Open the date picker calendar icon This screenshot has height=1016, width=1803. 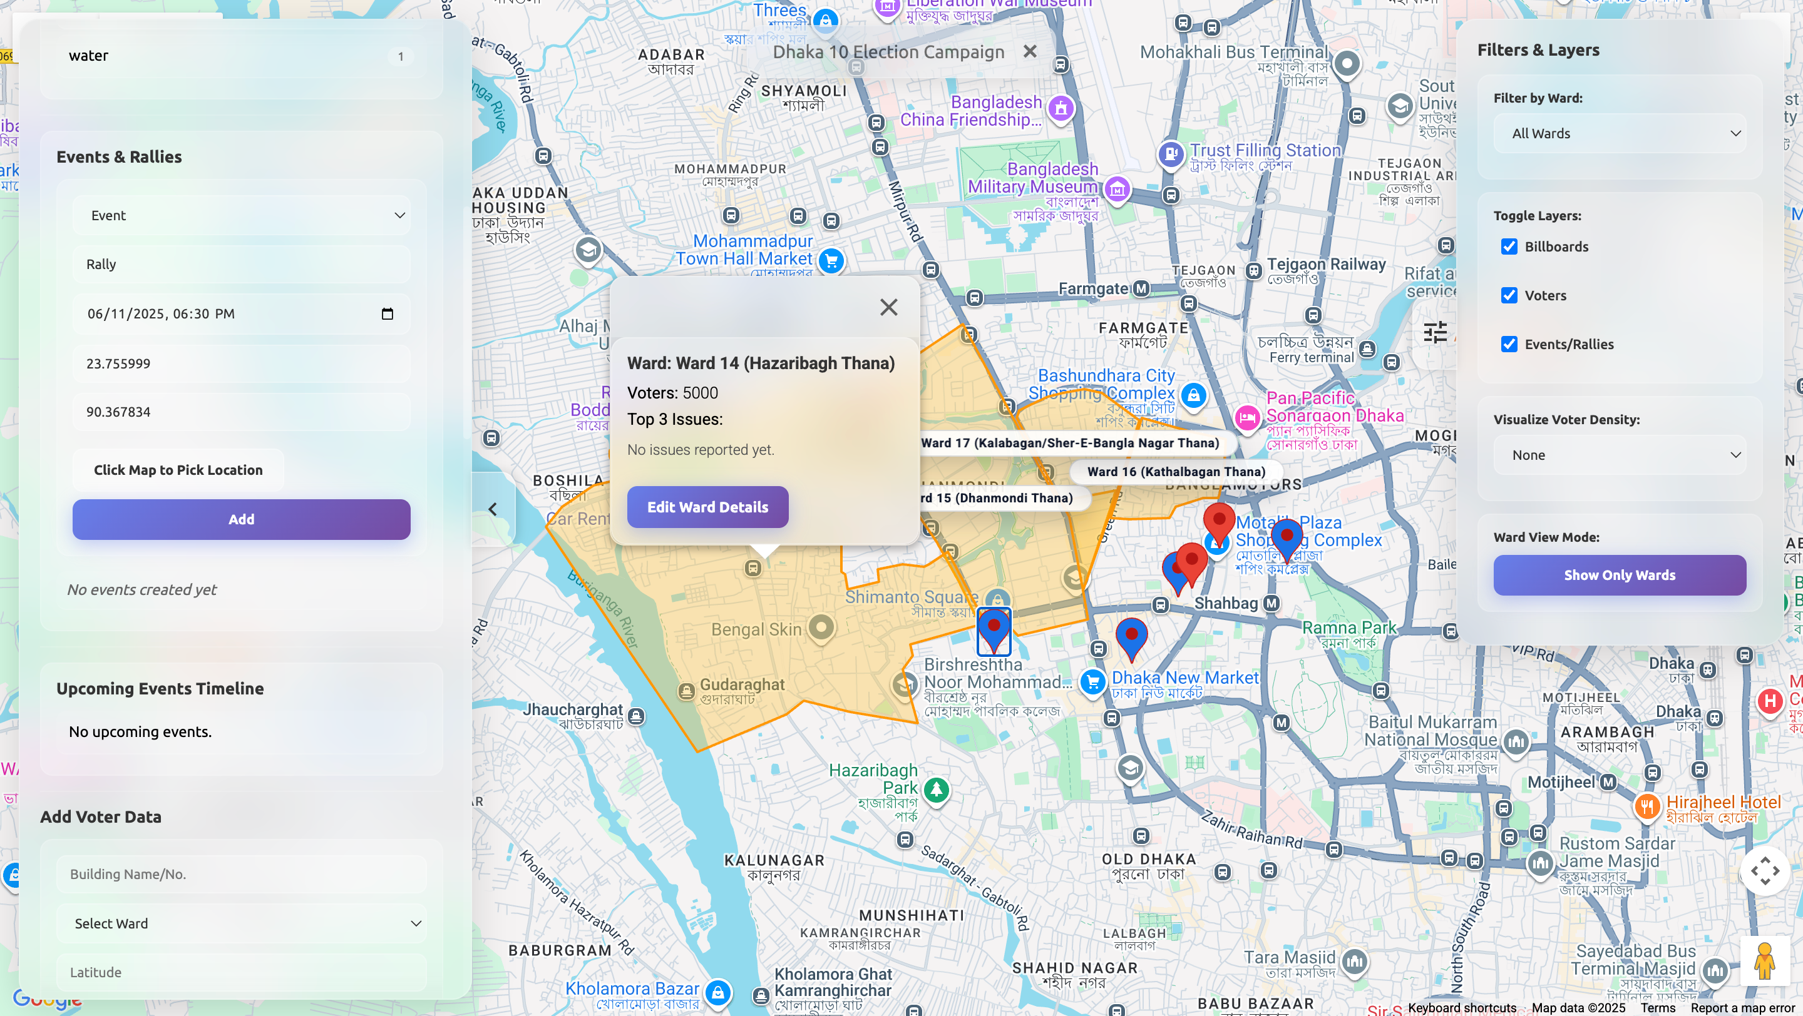tap(387, 314)
